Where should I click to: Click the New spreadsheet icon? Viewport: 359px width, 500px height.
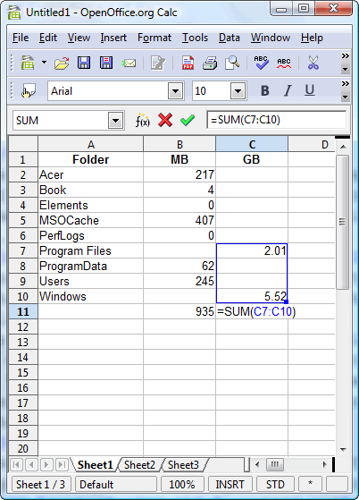coord(28,63)
